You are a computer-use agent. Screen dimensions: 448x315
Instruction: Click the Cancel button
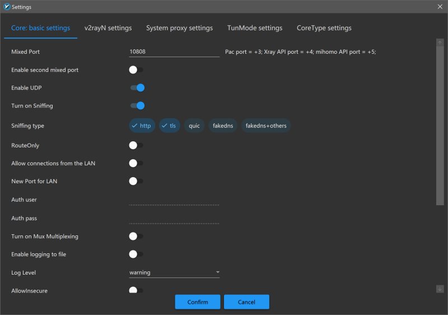(246, 302)
